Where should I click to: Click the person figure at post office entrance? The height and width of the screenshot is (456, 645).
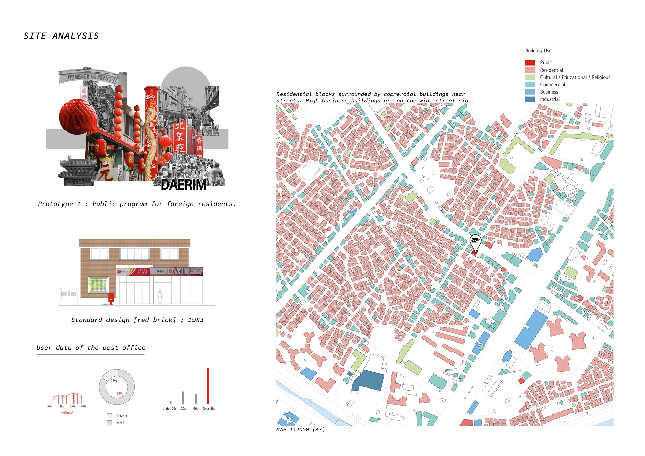coord(160,297)
